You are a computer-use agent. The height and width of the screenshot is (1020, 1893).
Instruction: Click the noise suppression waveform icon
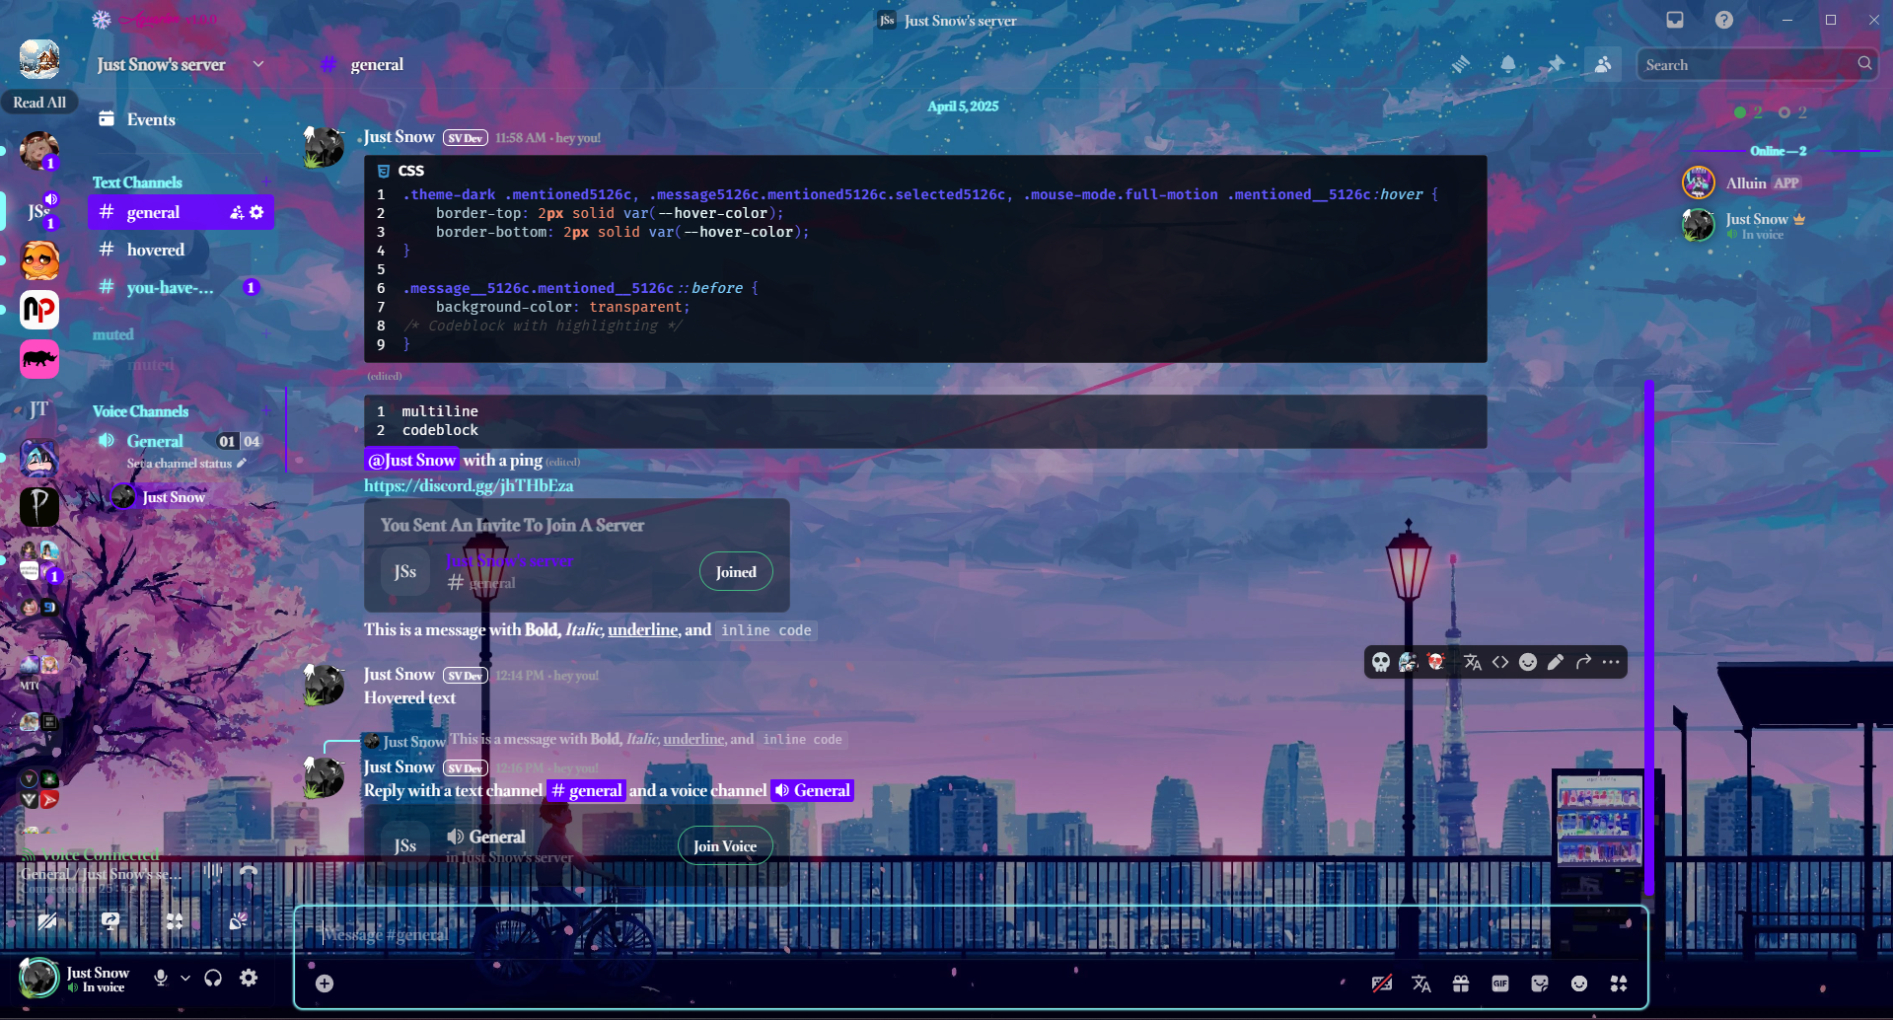click(x=212, y=871)
